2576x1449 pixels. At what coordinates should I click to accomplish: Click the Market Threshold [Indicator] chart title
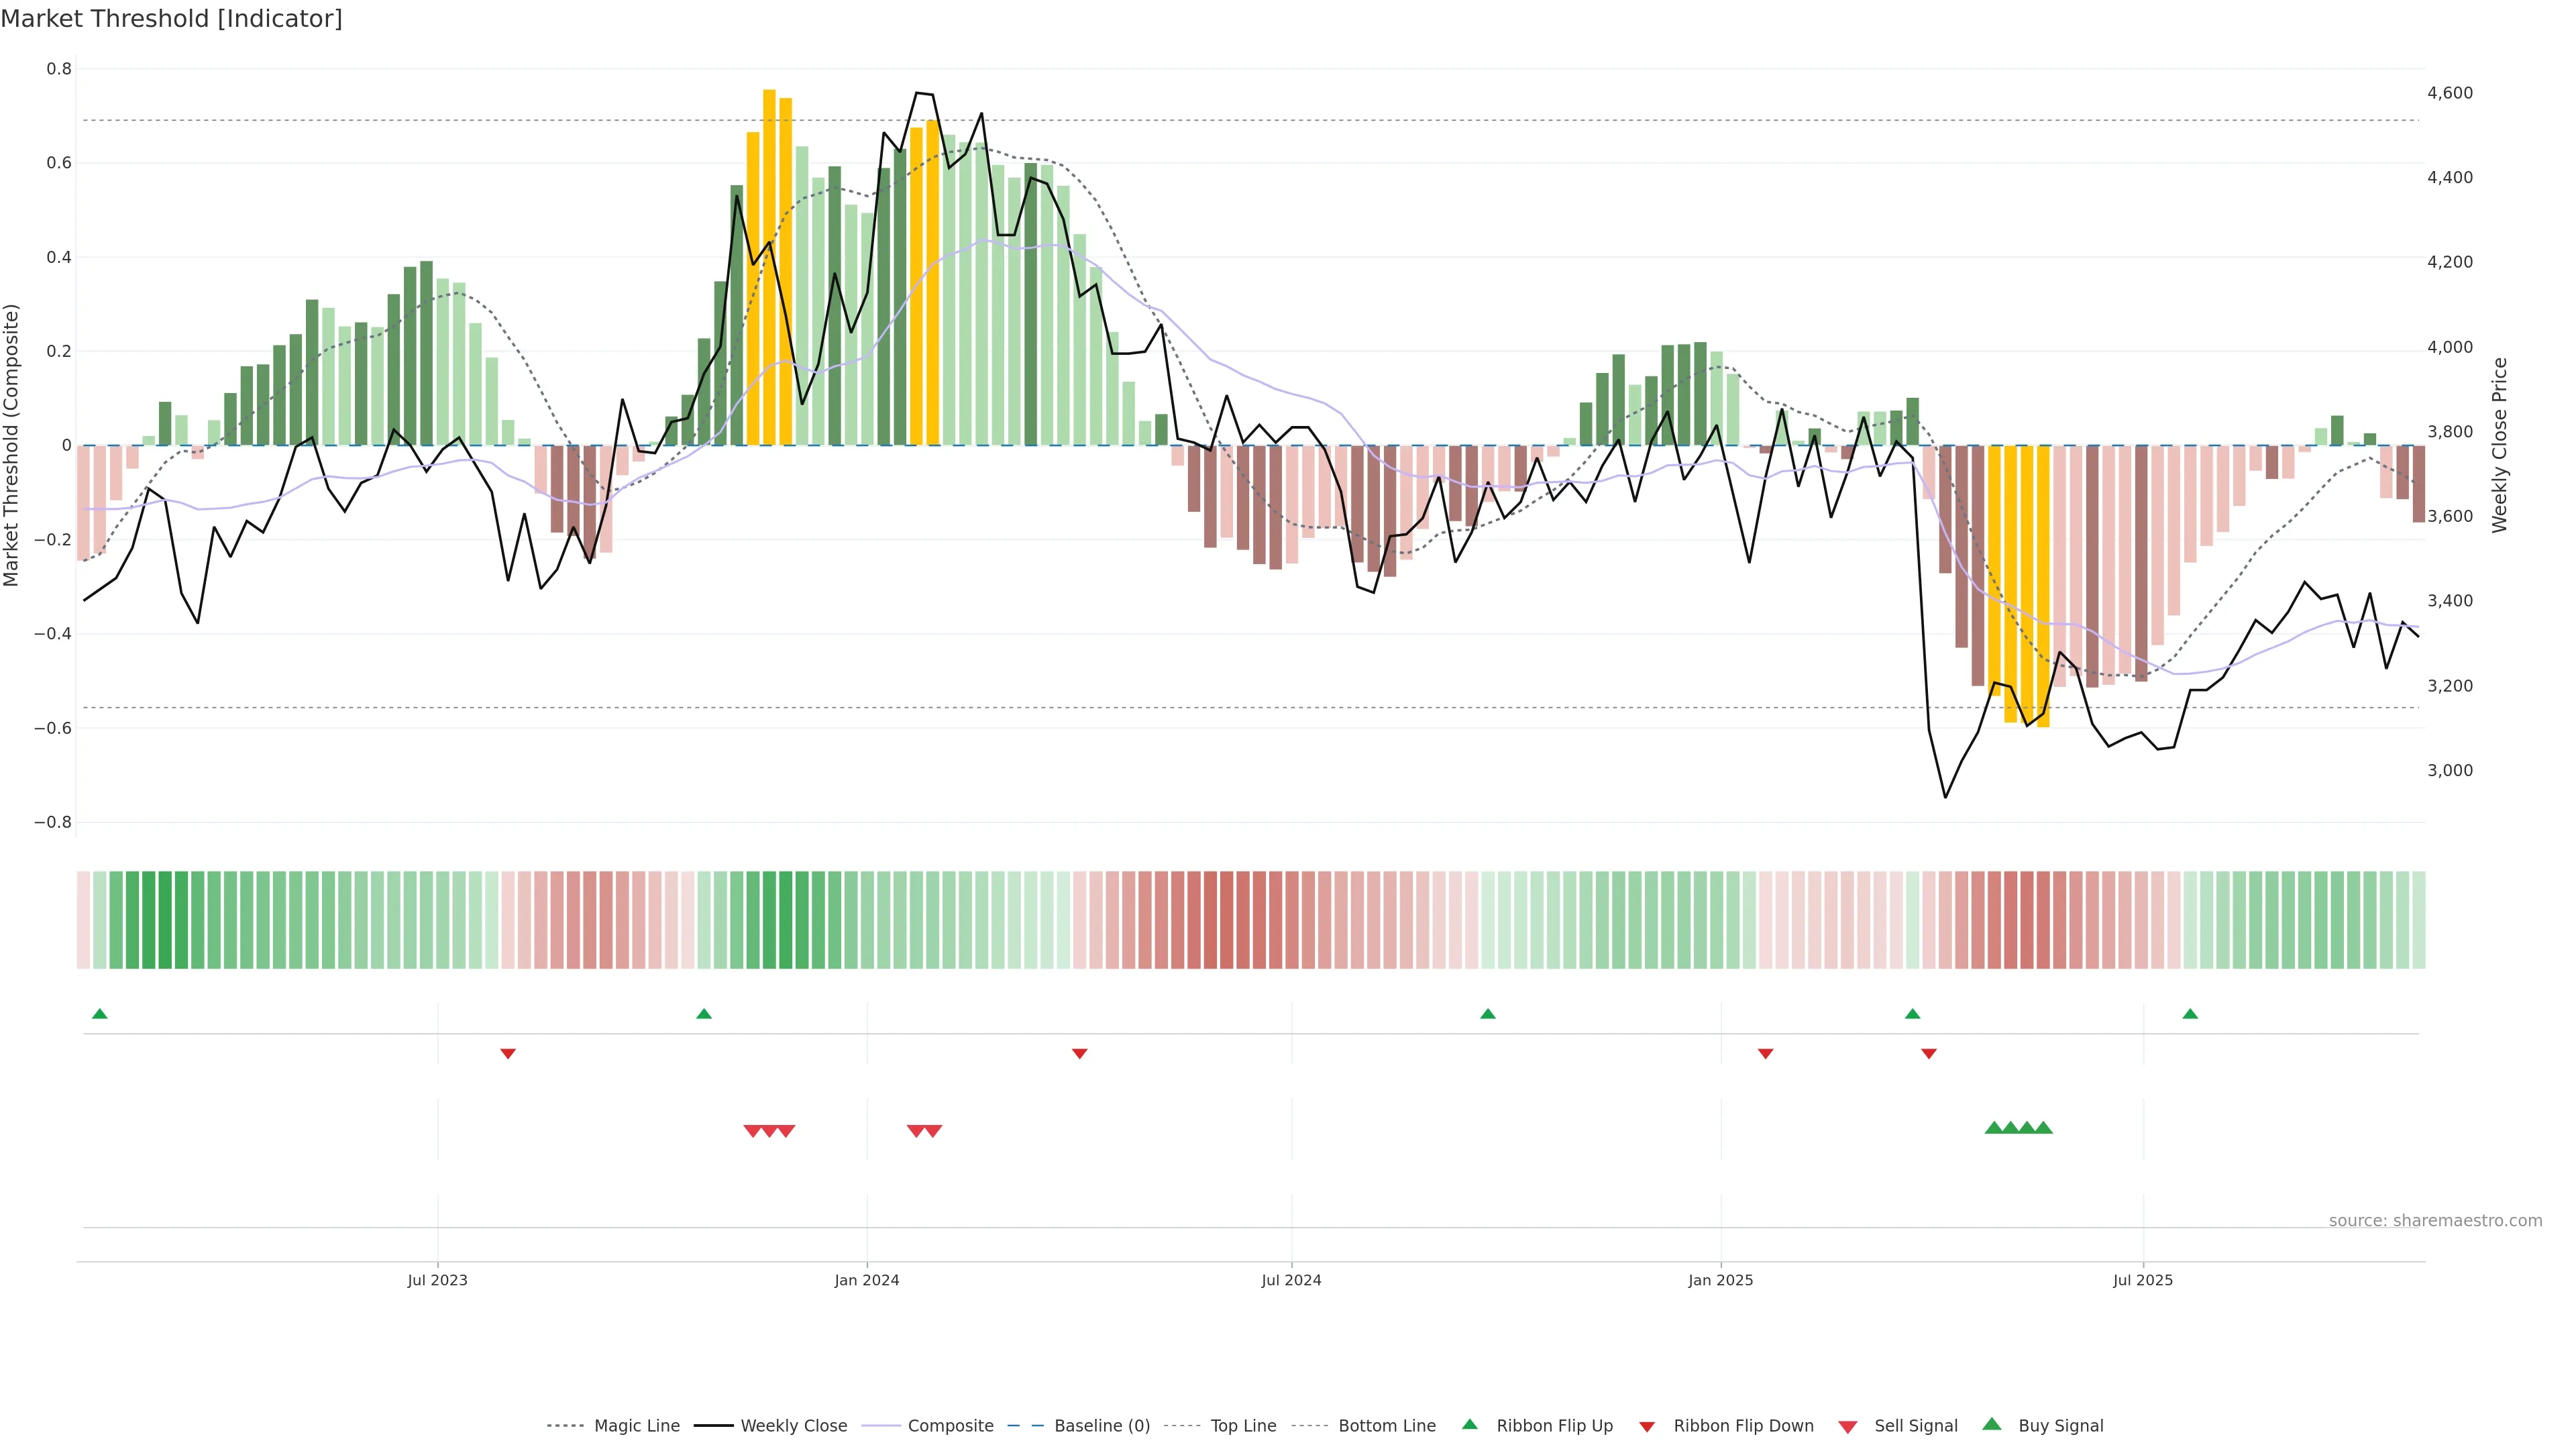[x=172, y=19]
